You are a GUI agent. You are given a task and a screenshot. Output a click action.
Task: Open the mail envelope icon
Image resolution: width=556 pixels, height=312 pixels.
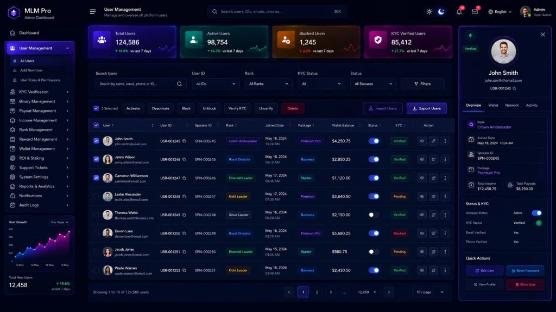[x=475, y=12]
